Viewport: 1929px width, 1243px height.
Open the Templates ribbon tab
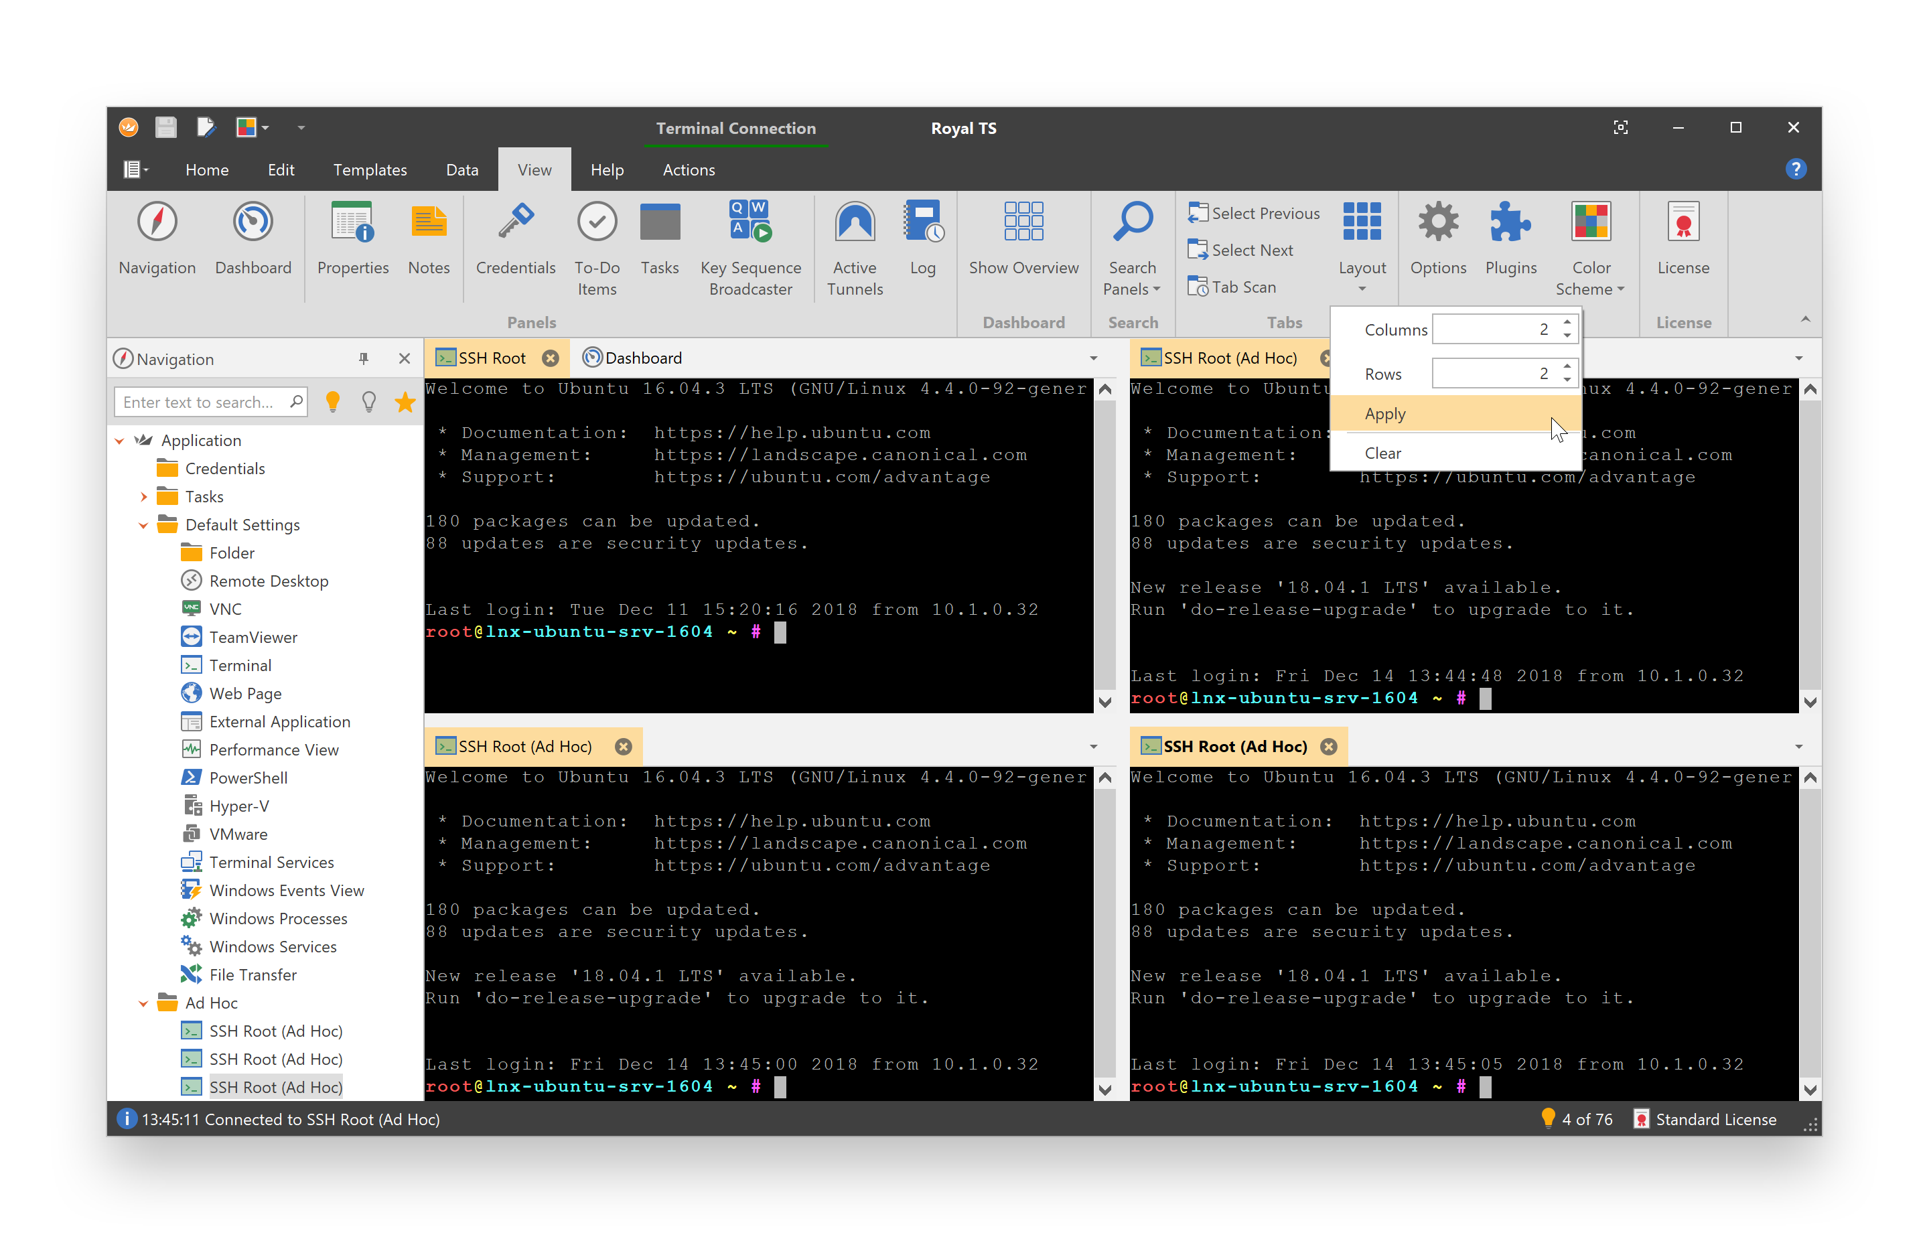tap(370, 170)
